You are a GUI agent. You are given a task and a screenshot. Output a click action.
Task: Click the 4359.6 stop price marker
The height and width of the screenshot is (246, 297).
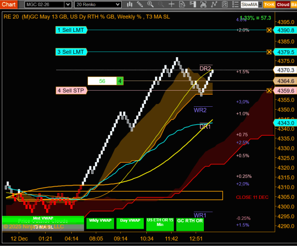(286, 91)
